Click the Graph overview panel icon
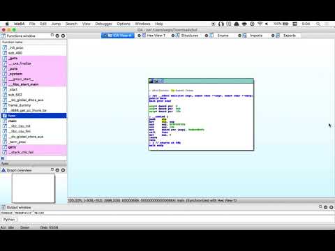This screenshot has width=335, height=251. pos(3,170)
